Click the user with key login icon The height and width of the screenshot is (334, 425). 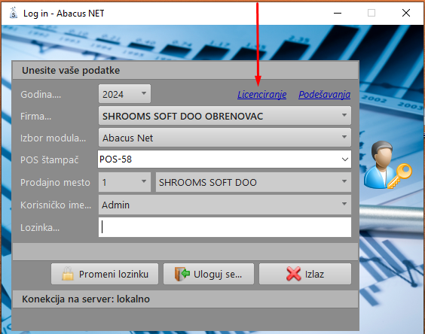(387, 165)
